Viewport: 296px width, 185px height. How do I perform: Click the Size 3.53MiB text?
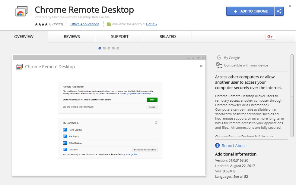225,171
